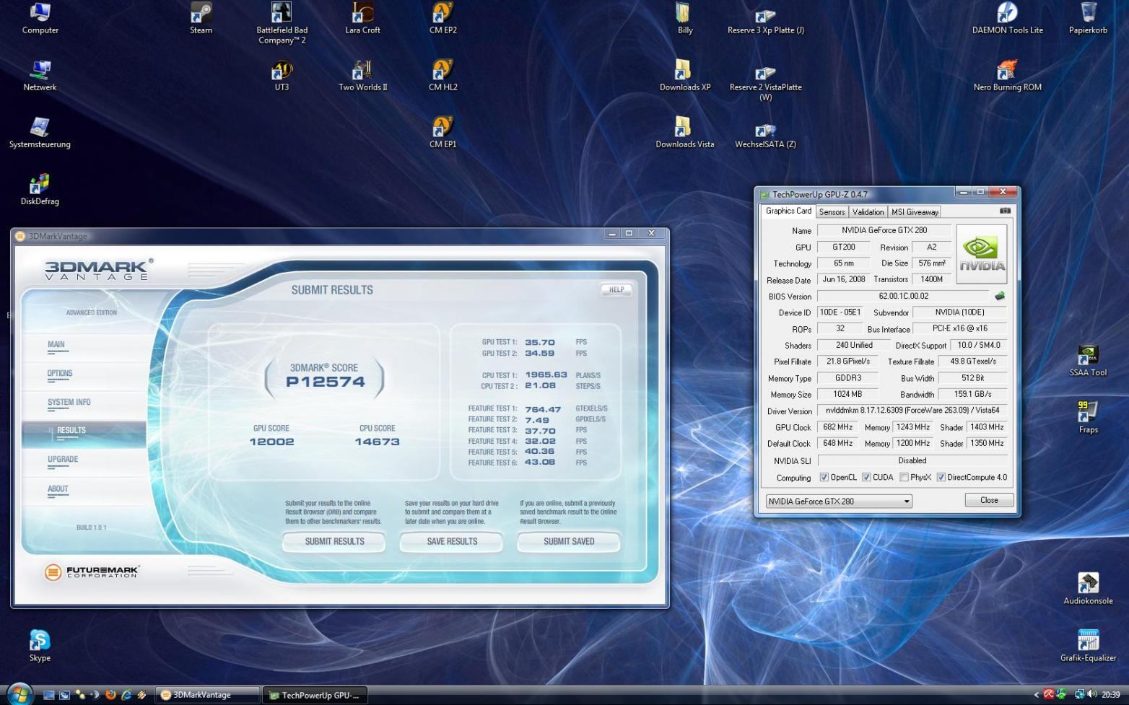Select the Fraps desktop icon
The width and height of the screenshot is (1129, 705).
1088,418
